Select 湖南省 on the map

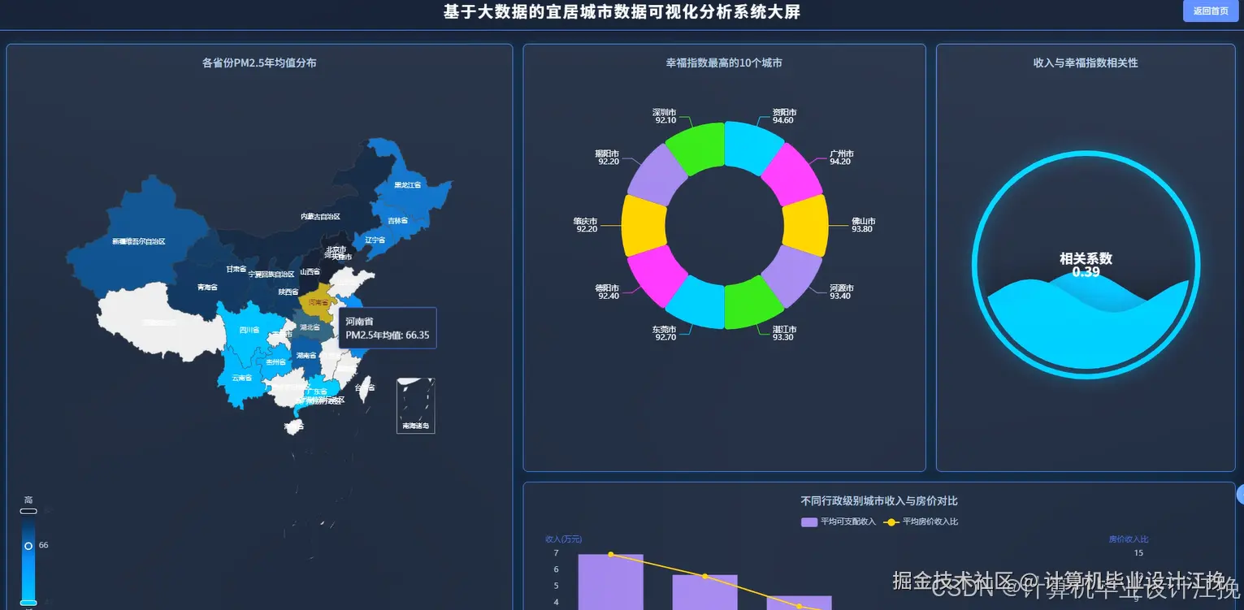306,356
